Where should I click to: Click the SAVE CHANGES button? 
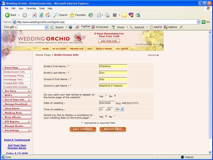(x=83, y=129)
